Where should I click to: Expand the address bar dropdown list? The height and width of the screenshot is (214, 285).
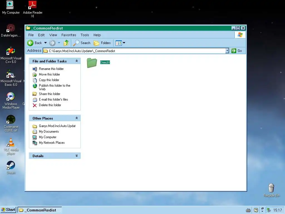pos(227,51)
